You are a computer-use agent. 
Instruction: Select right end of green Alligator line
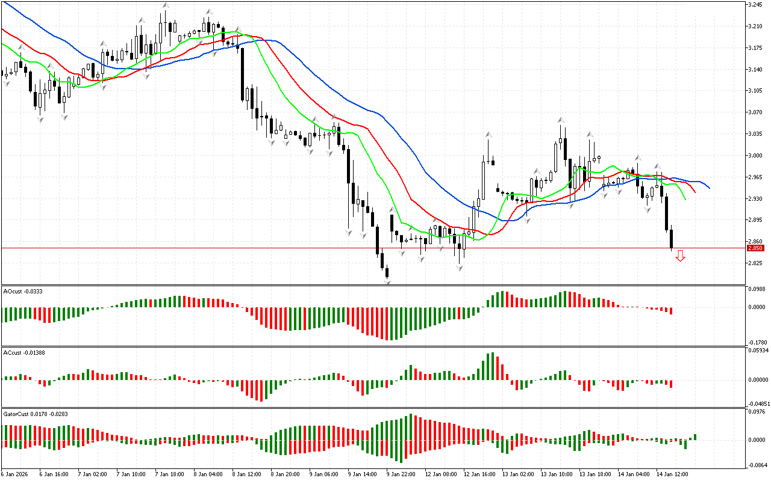[x=685, y=200]
